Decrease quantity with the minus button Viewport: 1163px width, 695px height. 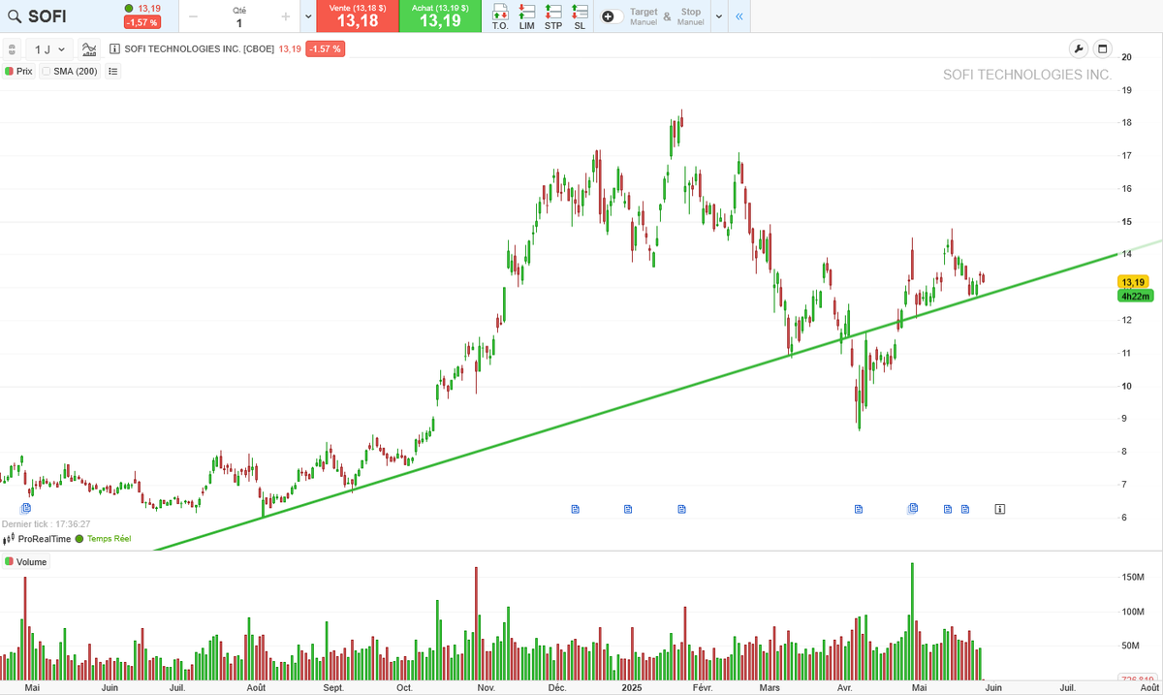(x=193, y=16)
